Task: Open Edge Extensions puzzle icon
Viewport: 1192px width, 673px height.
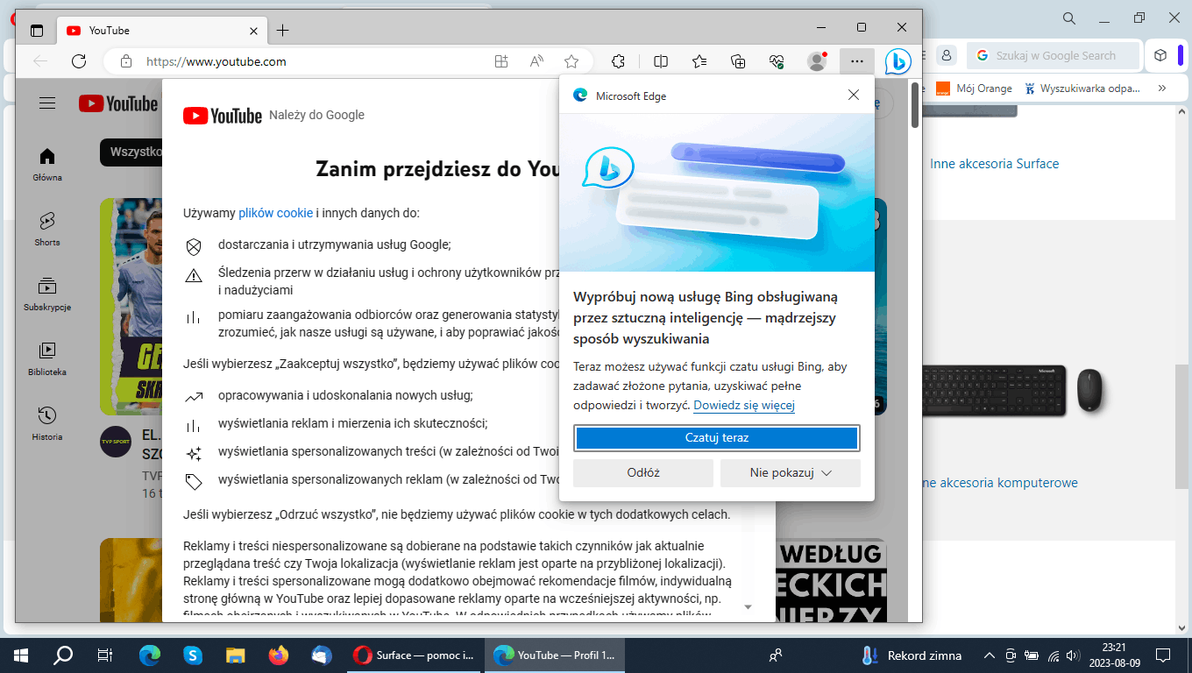Action: coord(618,61)
